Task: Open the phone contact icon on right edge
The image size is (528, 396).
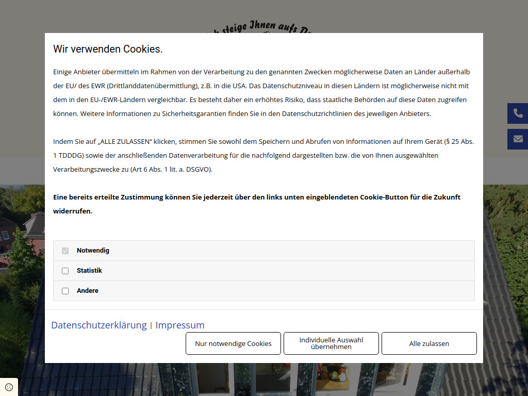Action: [x=518, y=113]
